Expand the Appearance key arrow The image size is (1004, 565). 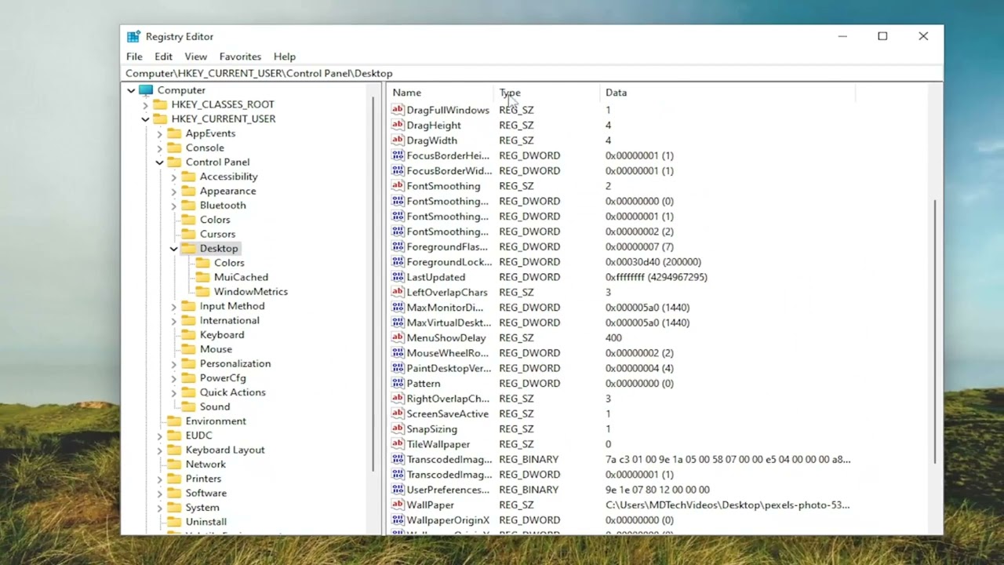(x=173, y=191)
